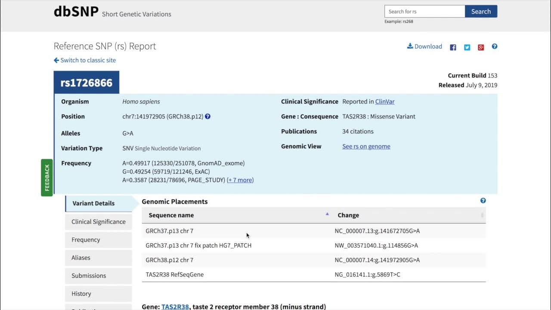This screenshot has height=310, width=551.
Task: Expand the '+7 more' frequency list
Action: 240,180
